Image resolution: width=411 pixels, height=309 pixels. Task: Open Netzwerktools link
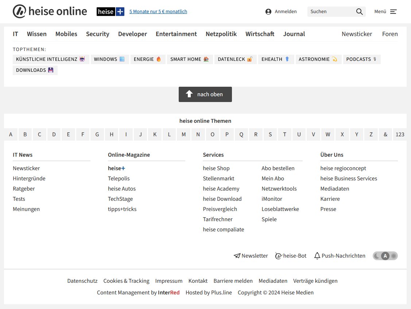(x=279, y=188)
